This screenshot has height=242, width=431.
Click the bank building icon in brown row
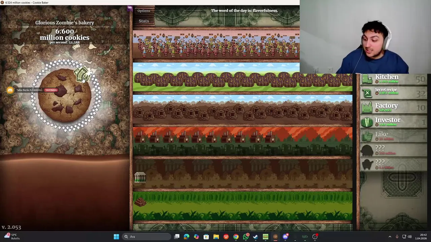[140, 177]
